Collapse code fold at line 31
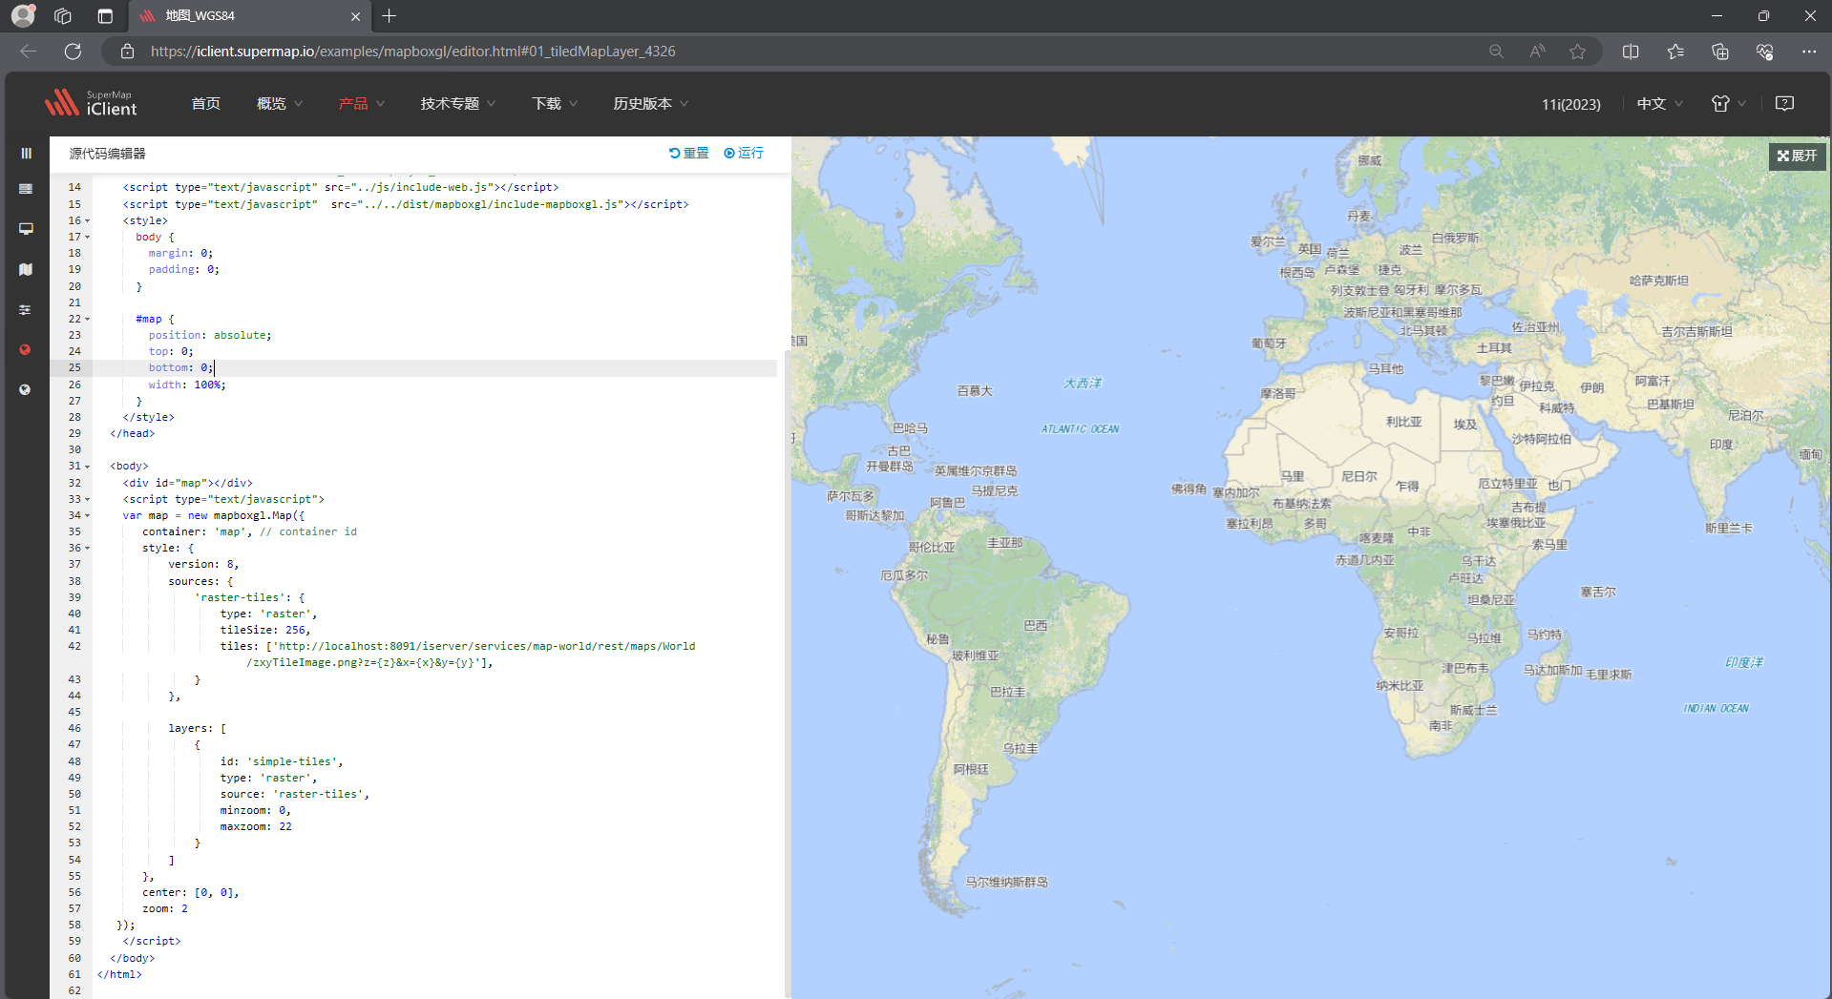1832x999 pixels. tap(87, 467)
